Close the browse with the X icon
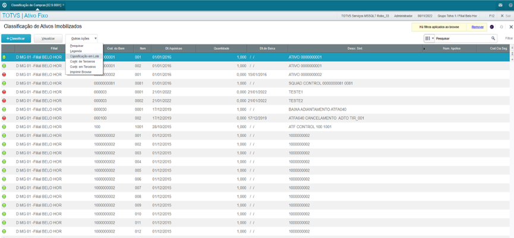This screenshot has width=514, height=238. coord(510,27)
